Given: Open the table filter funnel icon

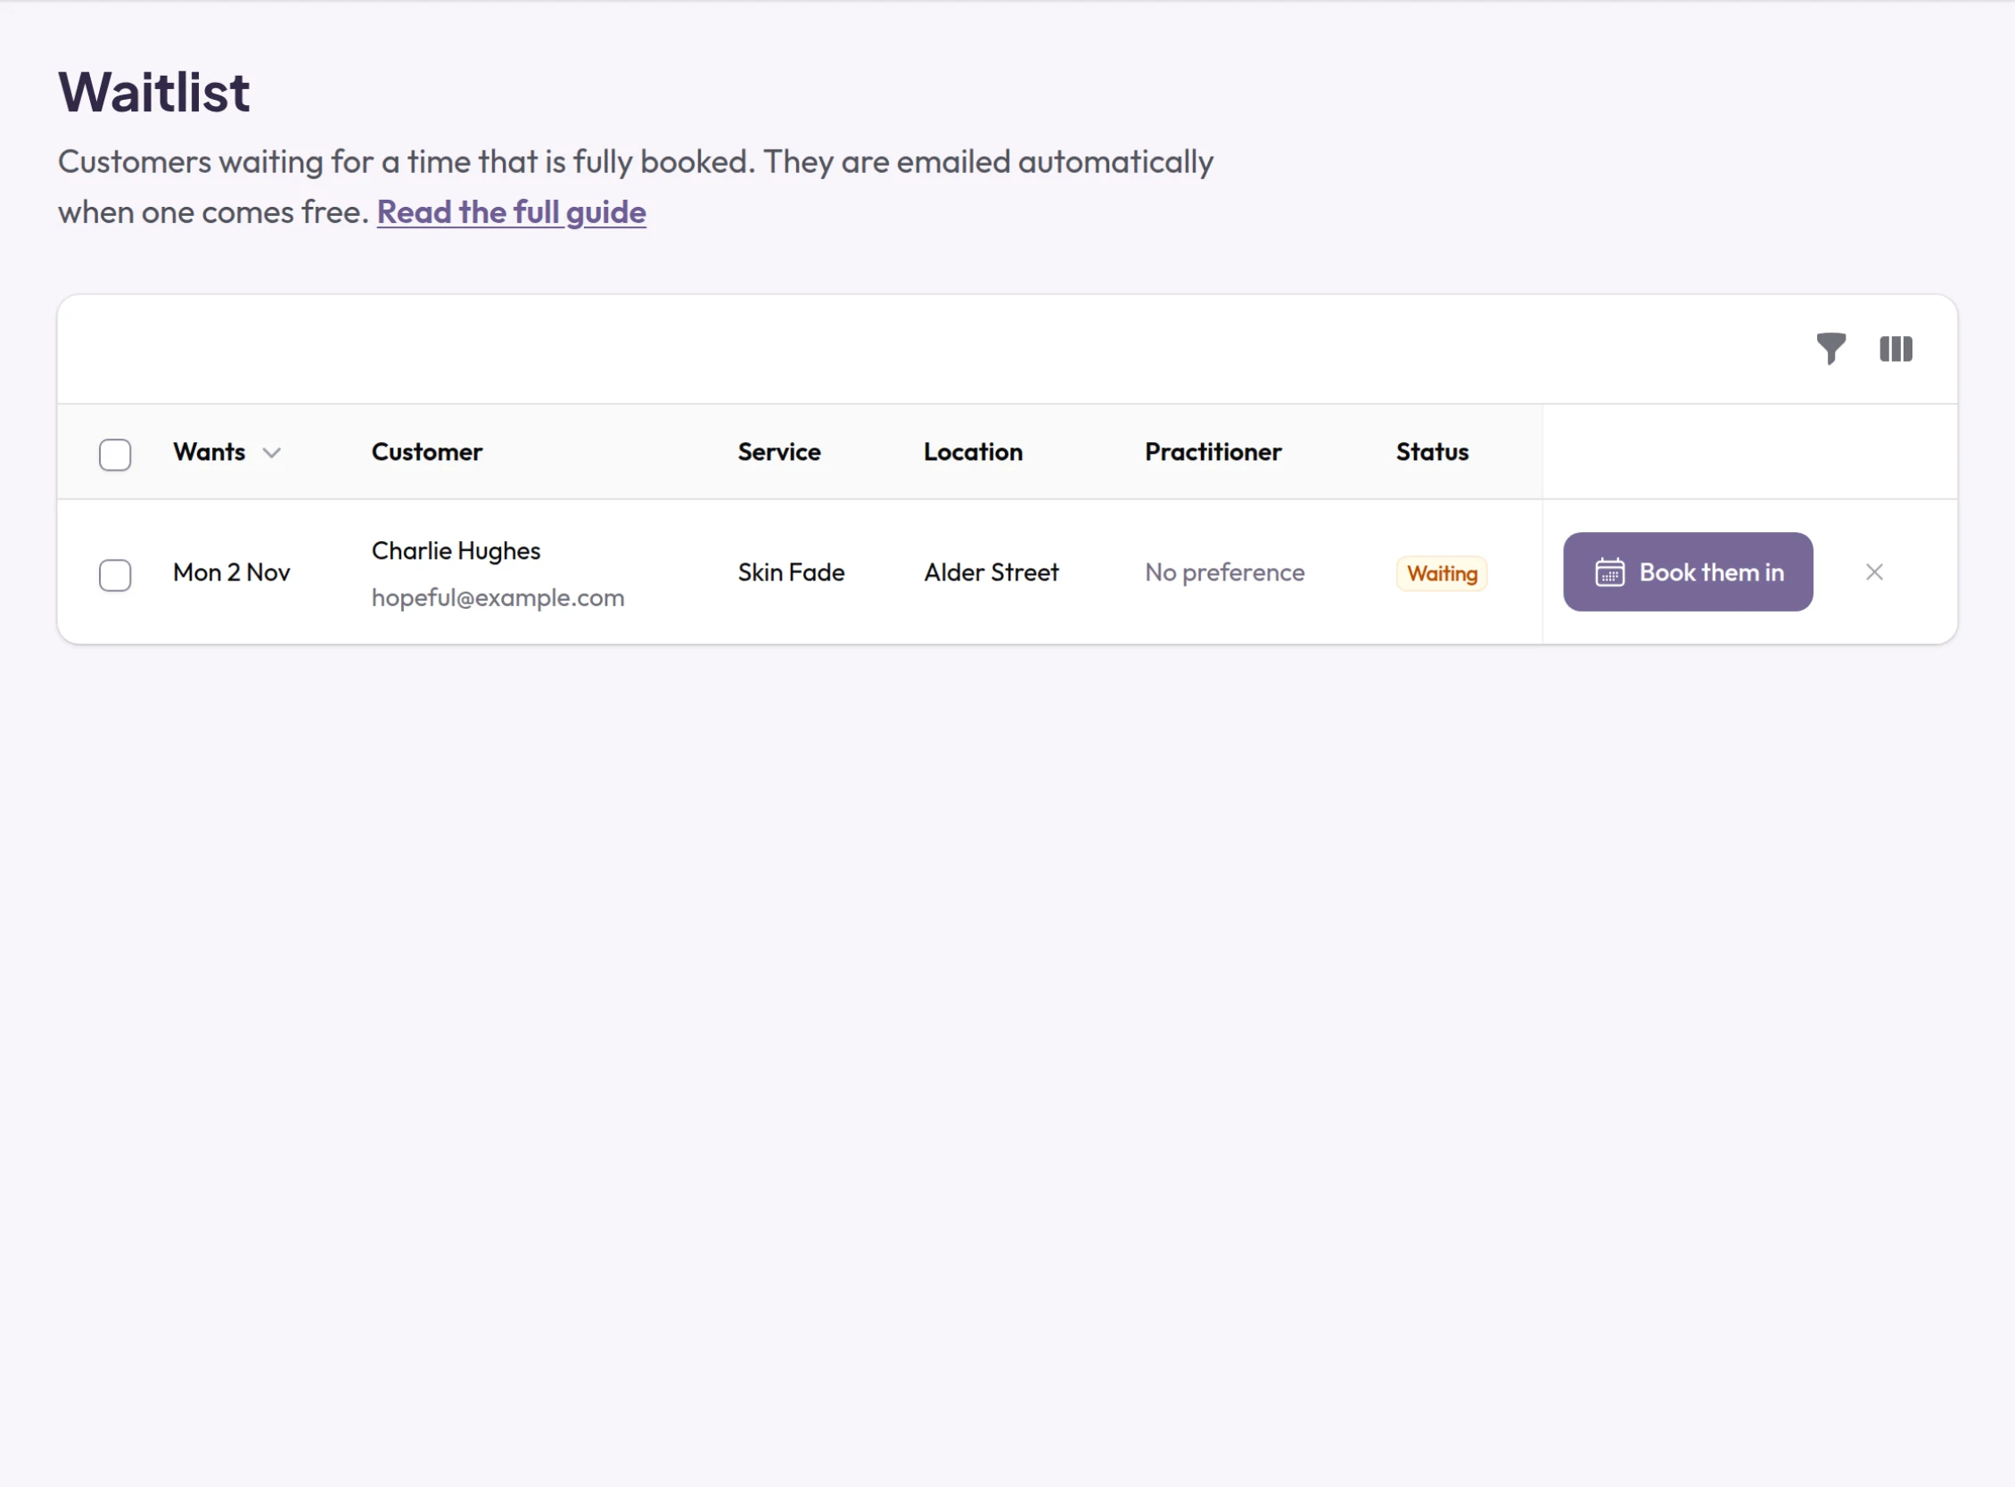Looking at the screenshot, I should [1830, 349].
